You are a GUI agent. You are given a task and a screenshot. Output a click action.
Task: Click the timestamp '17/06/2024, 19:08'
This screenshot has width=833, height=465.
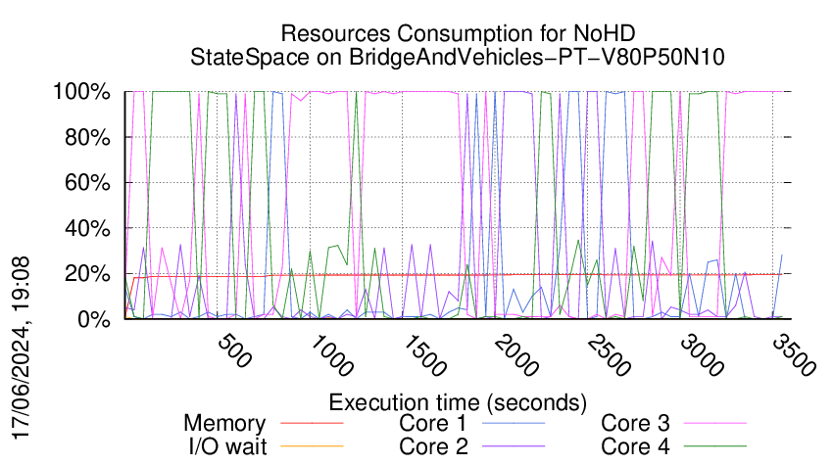point(22,348)
